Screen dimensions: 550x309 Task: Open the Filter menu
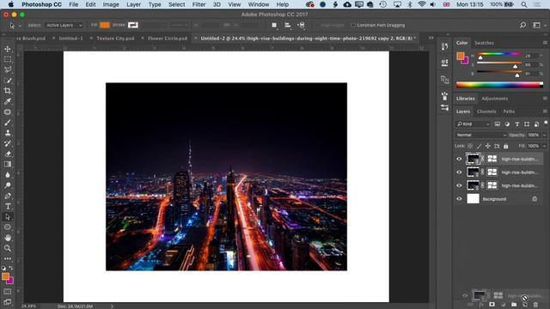[x=199, y=4]
